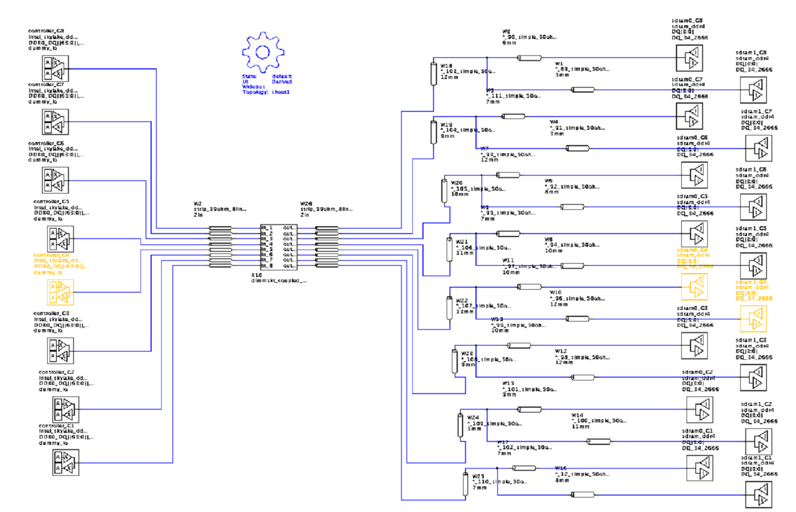
Task: Click the blue gear simulation state icon
Action: (x=263, y=52)
